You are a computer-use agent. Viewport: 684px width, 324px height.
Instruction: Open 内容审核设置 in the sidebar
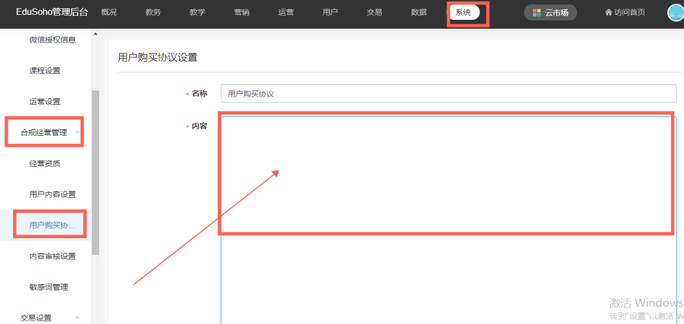tap(53, 256)
